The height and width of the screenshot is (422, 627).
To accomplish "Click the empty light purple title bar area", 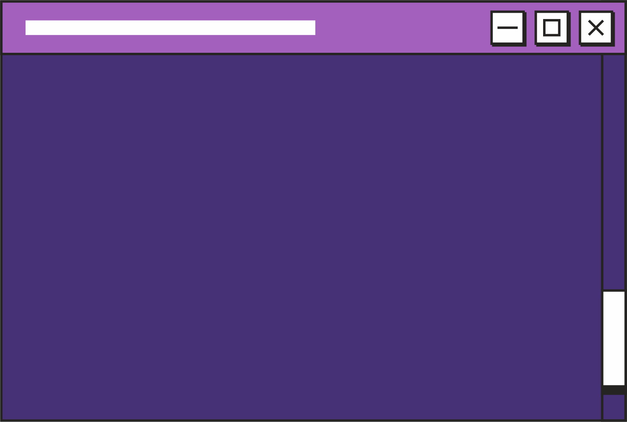I will coord(402,28).
